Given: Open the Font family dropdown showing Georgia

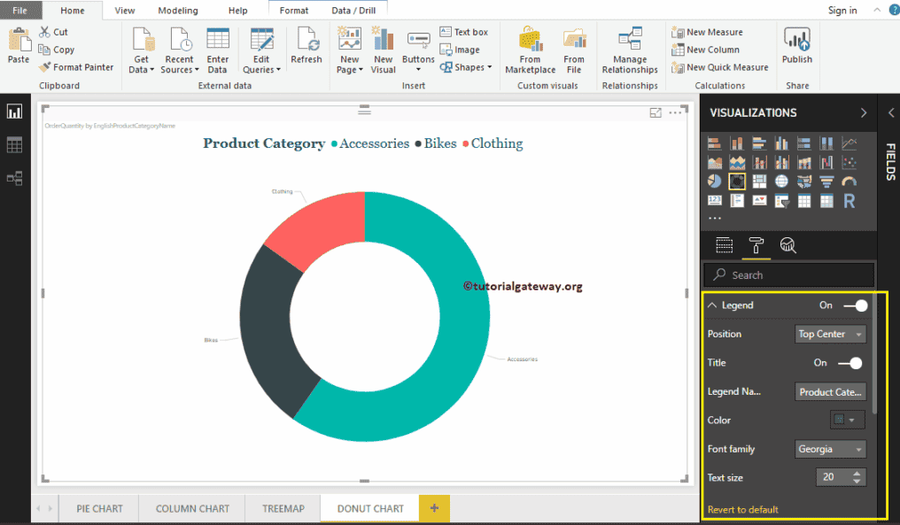Looking at the screenshot, I should (830, 449).
